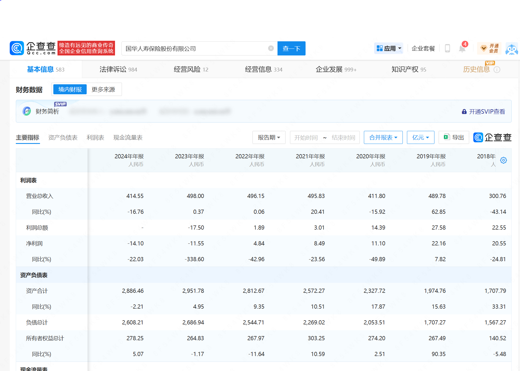Click the 利润总额 row label
The width and height of the screenshot is (520, 371).
37,228
